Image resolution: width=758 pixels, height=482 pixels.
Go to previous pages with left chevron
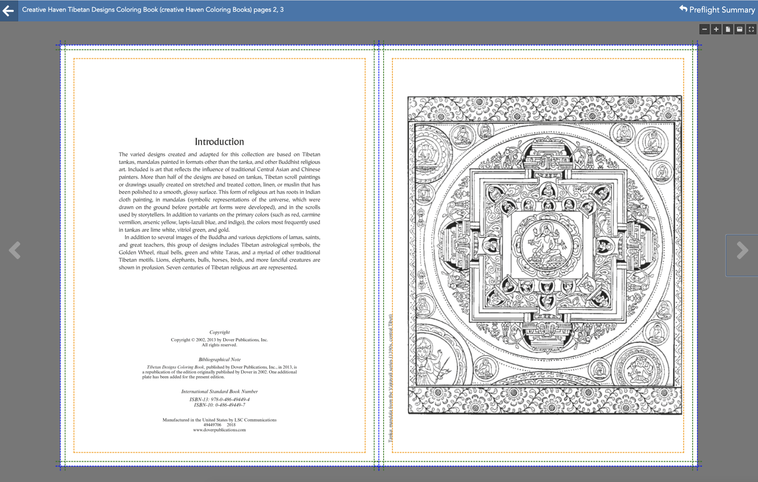pos(15,250)
